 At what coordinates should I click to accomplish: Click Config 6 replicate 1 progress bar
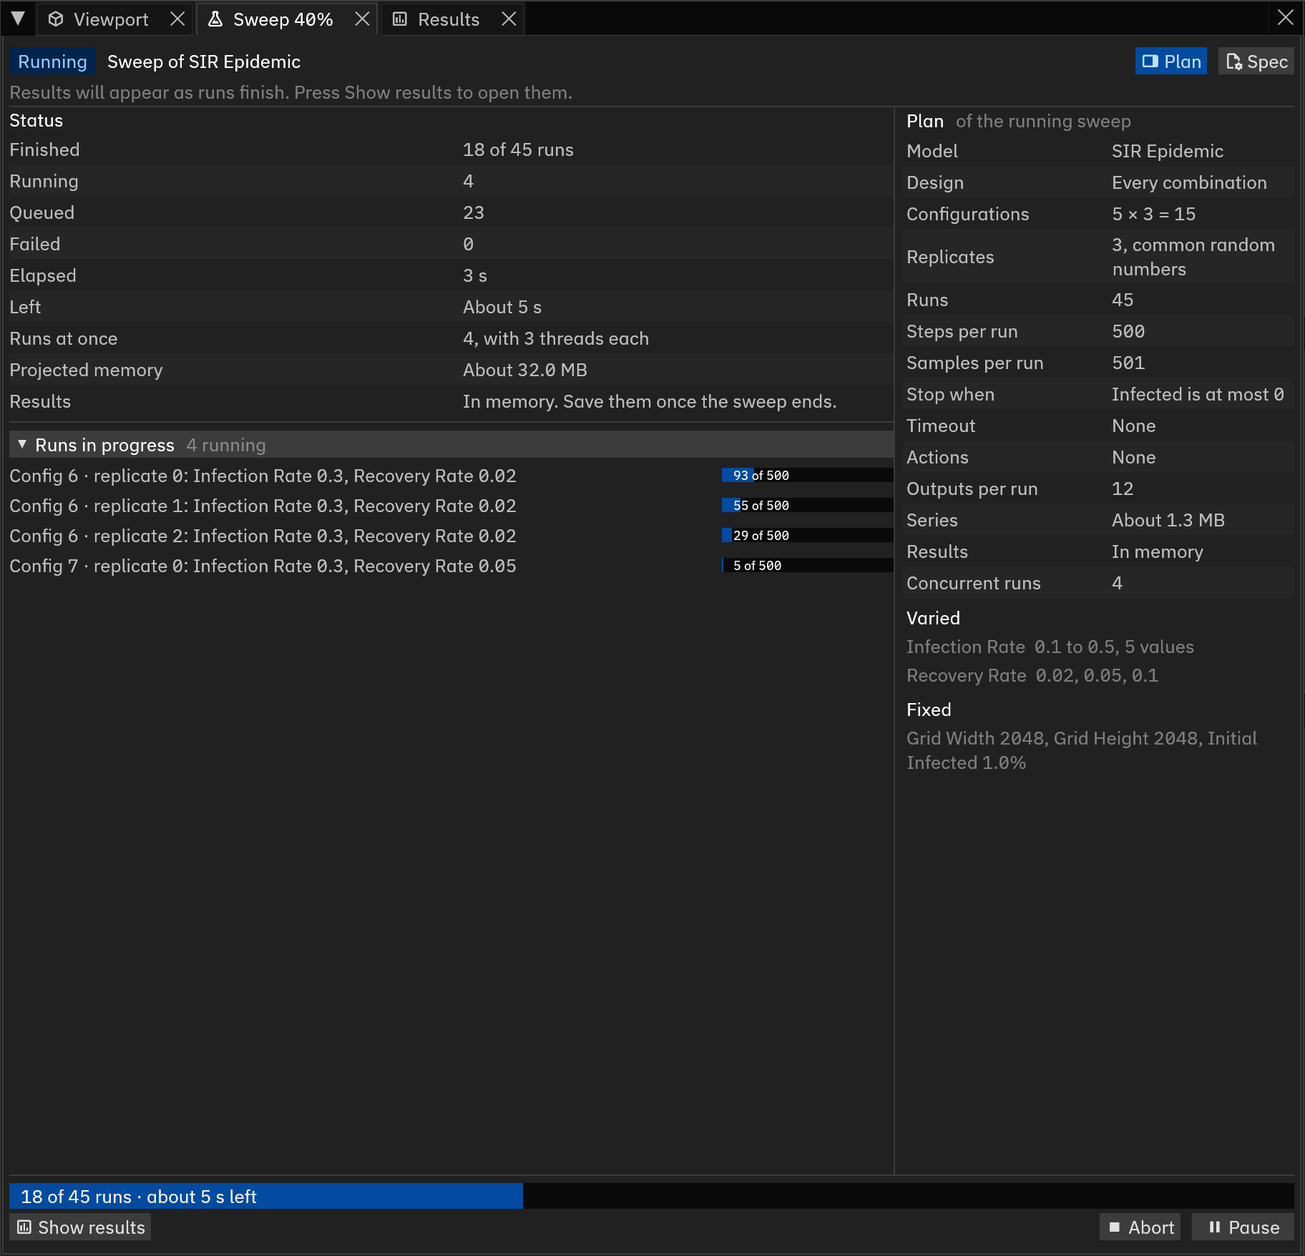pyautogui.click(x=807, y=506)
